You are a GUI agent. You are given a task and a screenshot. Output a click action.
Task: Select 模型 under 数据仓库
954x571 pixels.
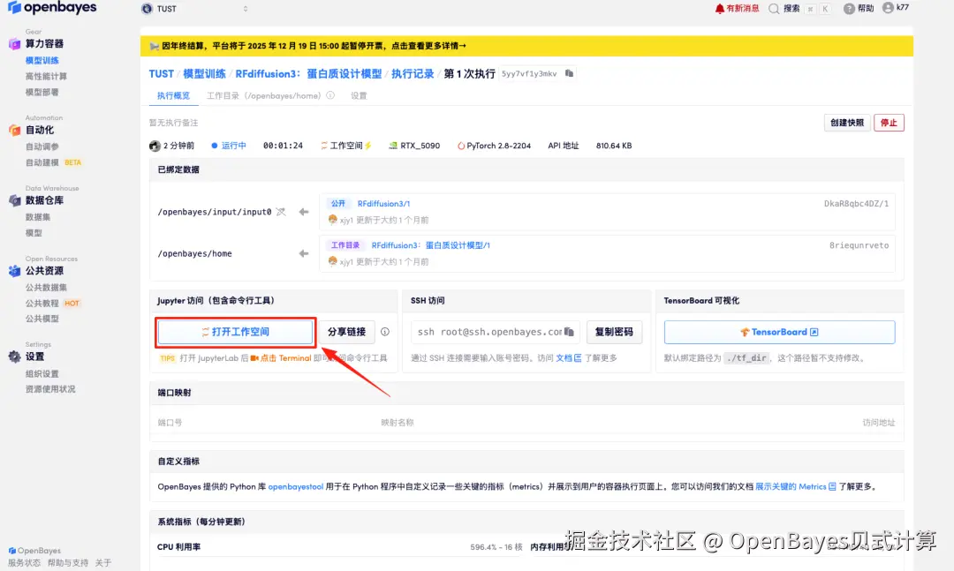tap(34, 233)
